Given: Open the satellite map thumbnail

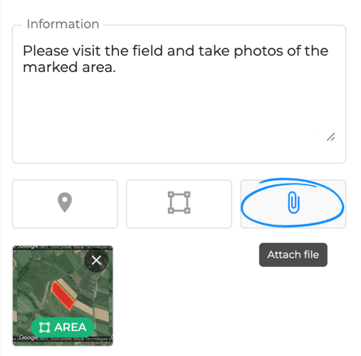Looking at the screenshot, I should coord(63,295).
